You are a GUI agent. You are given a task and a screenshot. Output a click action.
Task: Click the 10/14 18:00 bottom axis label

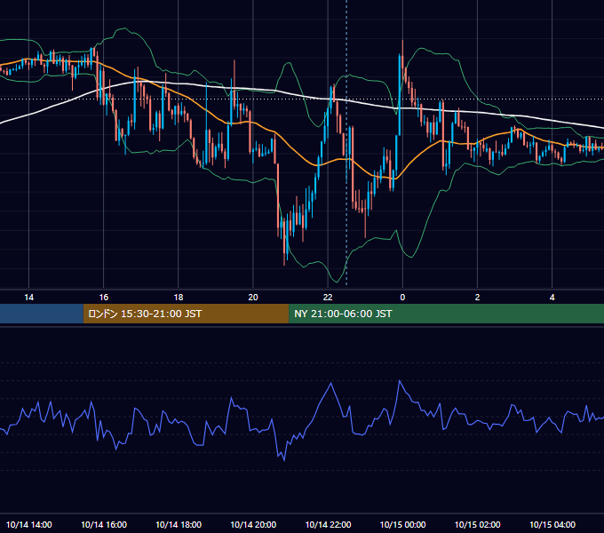(179, 524)
